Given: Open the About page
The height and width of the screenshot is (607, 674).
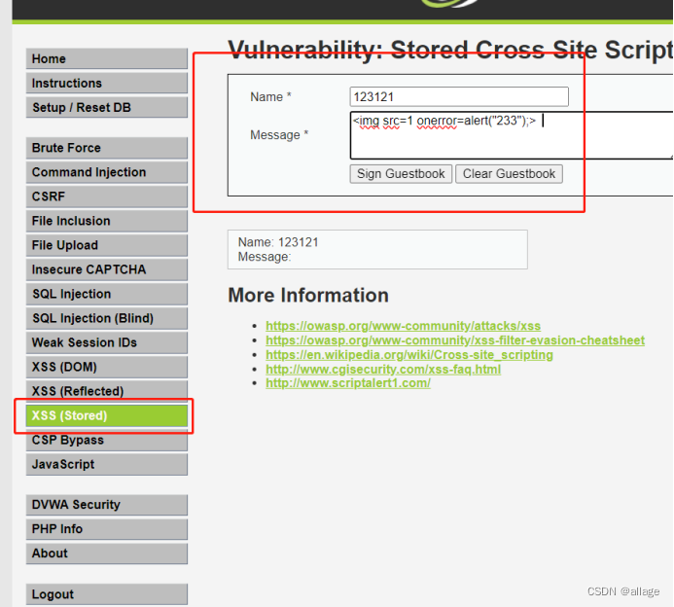Looking at the screenshot, I should coord(107,553).
